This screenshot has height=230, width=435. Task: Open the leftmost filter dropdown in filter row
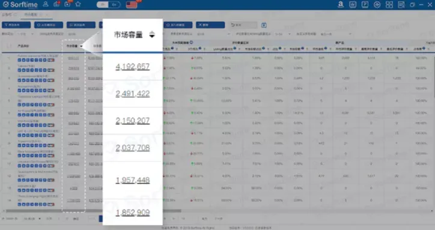(25, 34)
